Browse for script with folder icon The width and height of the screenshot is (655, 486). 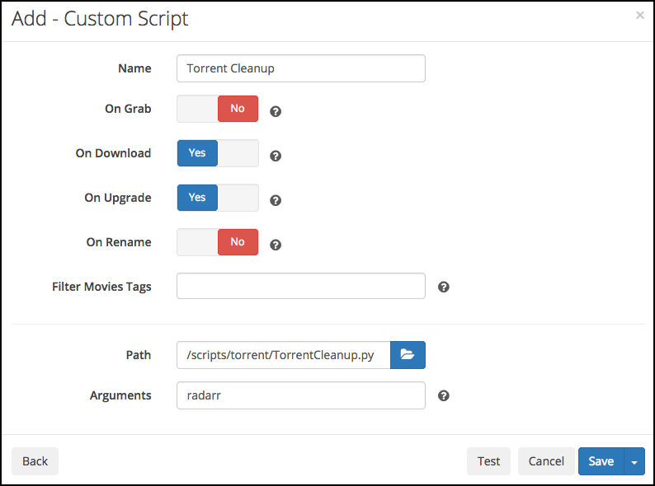[408, 355]
